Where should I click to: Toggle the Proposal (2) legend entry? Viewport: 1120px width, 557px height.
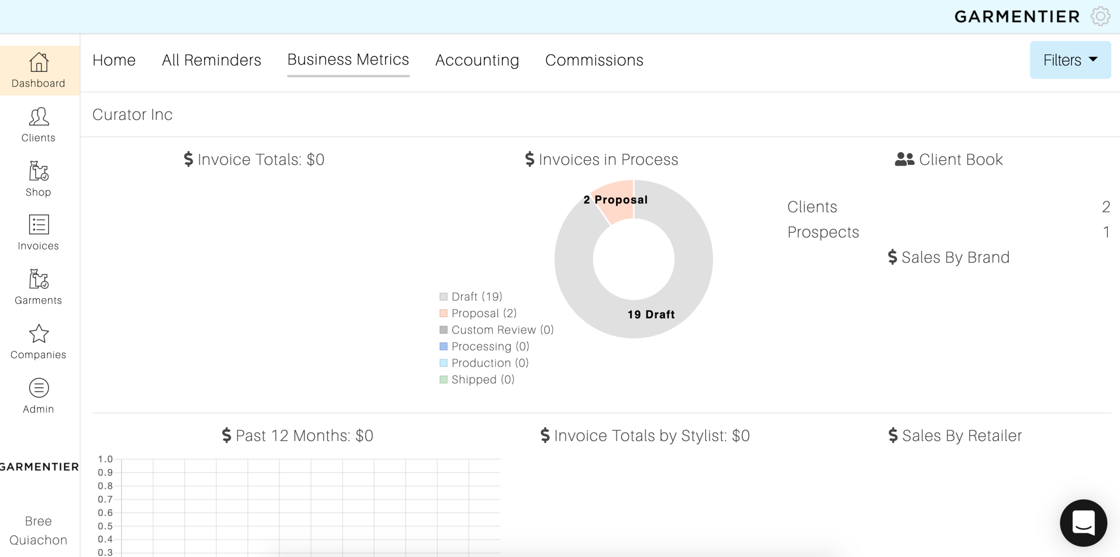point(484,313)
